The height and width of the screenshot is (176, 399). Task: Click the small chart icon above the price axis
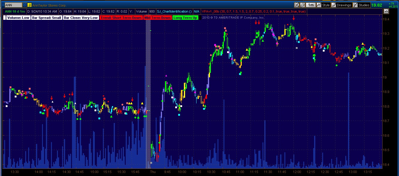coord(386,11)
